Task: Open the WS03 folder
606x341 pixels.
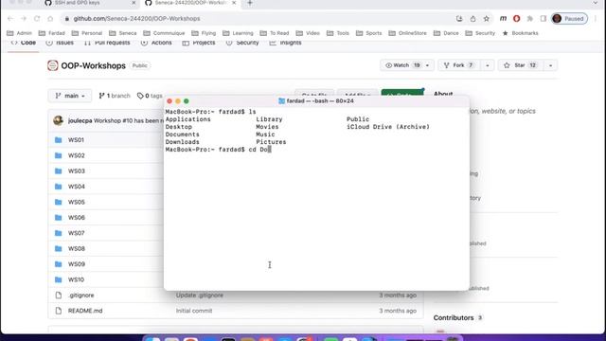Action: (76, 170)
